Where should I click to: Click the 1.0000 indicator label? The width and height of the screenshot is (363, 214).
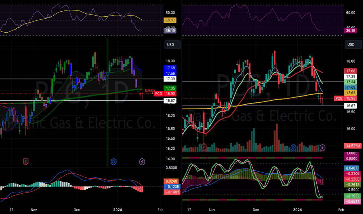click(352, 153)
